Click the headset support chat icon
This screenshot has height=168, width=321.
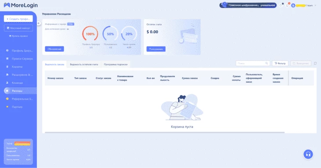pyautogui.click(x=308, y=154)
